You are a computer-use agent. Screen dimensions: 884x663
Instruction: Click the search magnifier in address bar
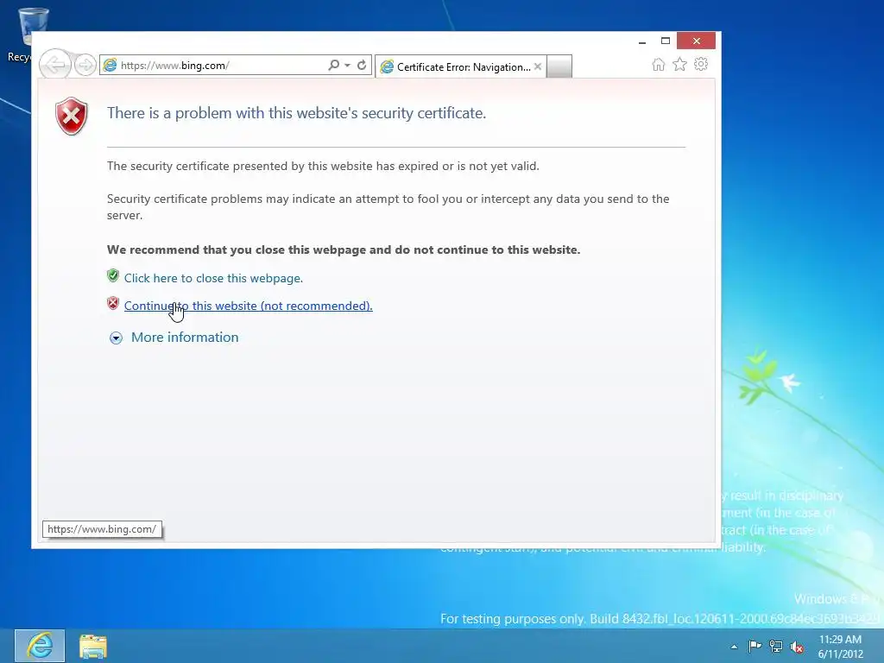[x=334, y=66]
